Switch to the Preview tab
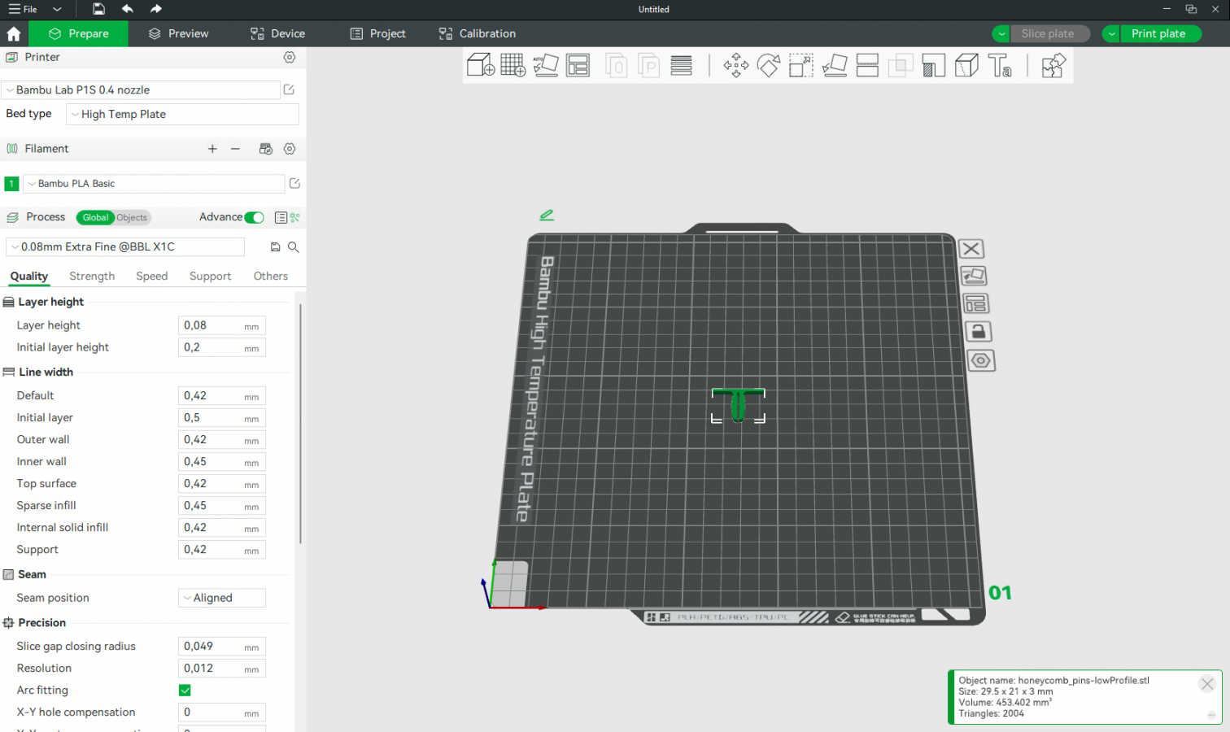Screen dimensions: 1230x732 (x=179, y=33)
